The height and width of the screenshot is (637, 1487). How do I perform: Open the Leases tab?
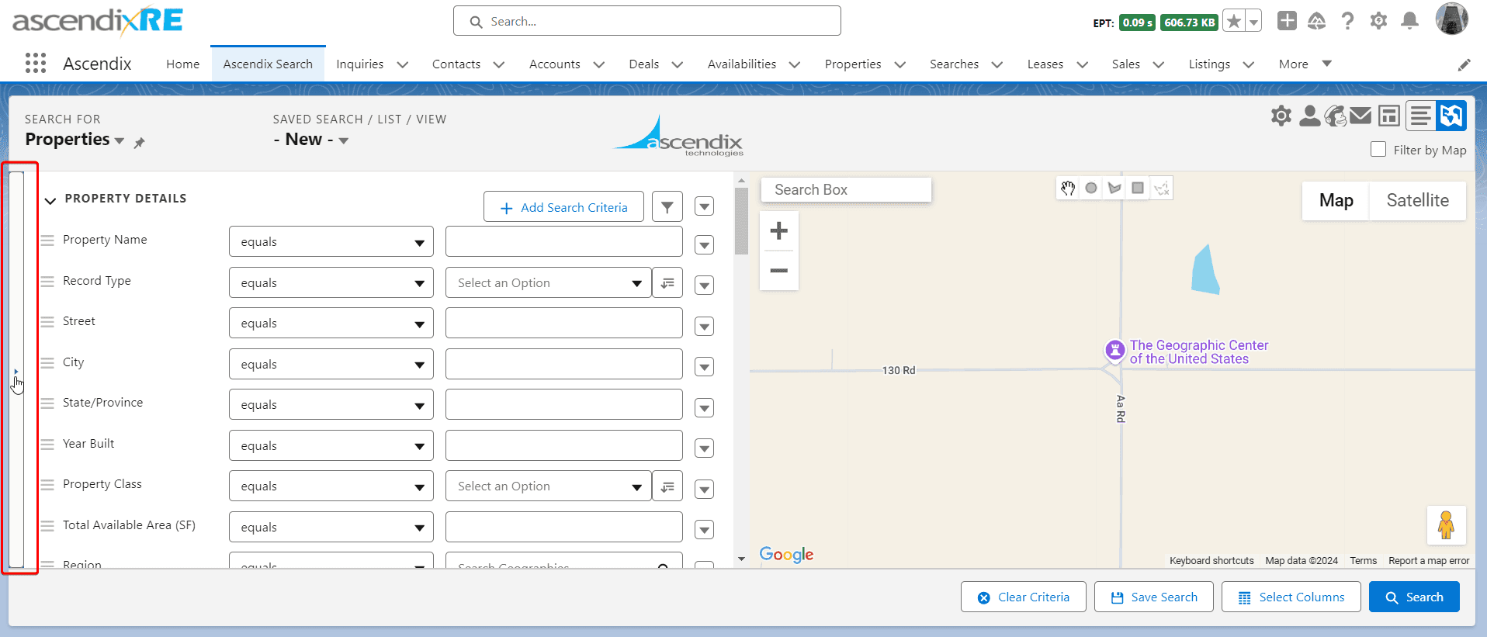pos(1045,64)
